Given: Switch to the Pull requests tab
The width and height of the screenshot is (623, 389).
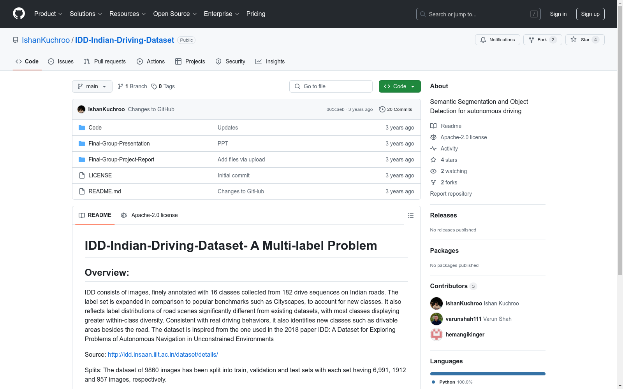Looking at the screenshot, I should [x=105, y=61].
